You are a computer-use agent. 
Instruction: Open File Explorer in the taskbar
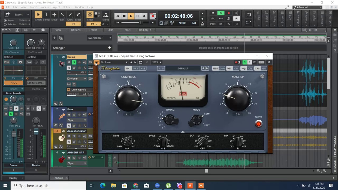coord(114,186)
